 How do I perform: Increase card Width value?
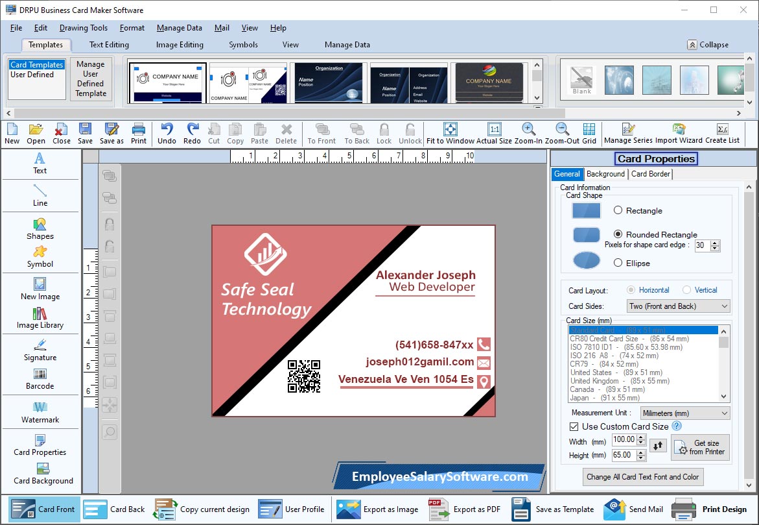pyautogui.click(x=641, y=437)
